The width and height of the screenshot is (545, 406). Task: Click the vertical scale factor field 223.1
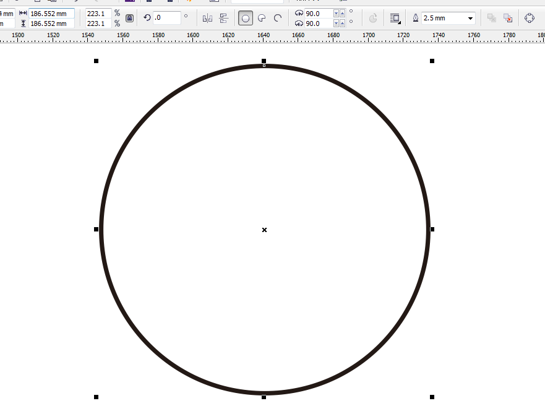pos(98,24)
